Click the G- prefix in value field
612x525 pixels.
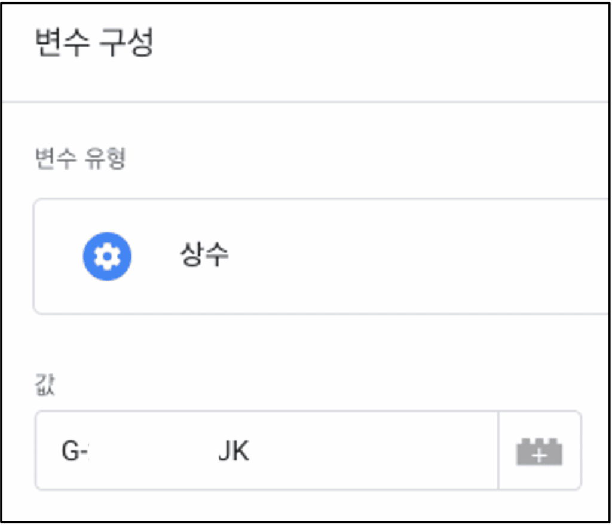(x=75, y=451)
